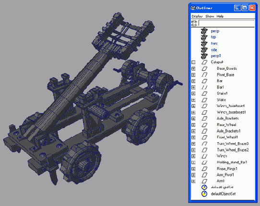Click the Stake1 transform icon
This screenshot has height=206, width=260.
204,94
